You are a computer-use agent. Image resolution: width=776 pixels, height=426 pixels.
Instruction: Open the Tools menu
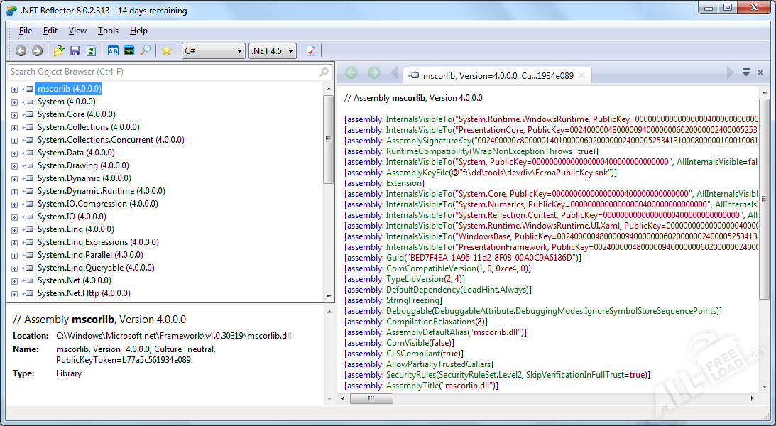pos(108,31)
